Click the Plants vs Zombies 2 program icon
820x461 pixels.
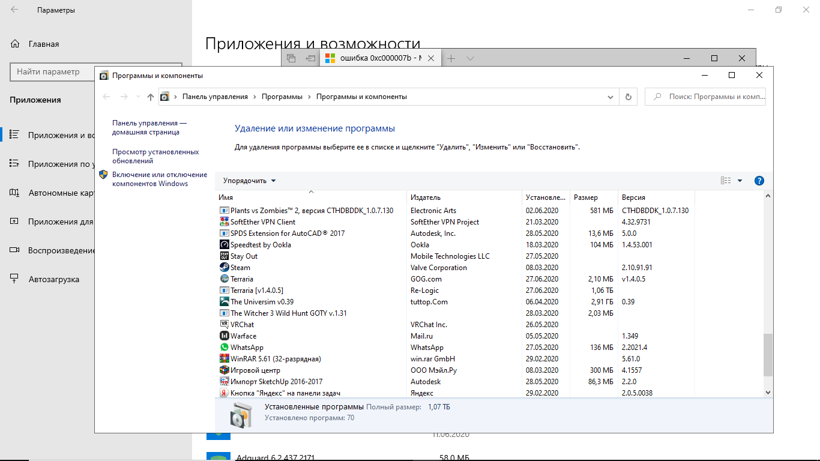(224, 211)
